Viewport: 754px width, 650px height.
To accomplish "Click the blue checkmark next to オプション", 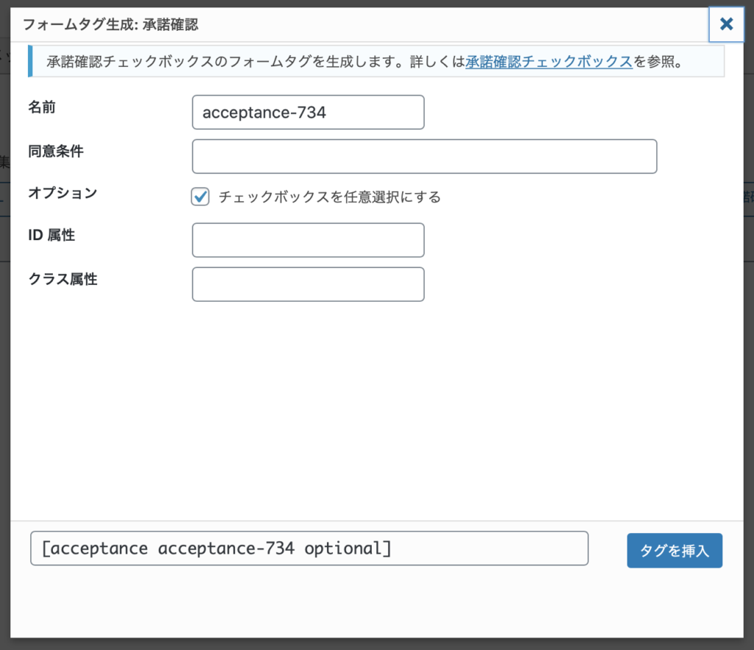I will (200, 196).
